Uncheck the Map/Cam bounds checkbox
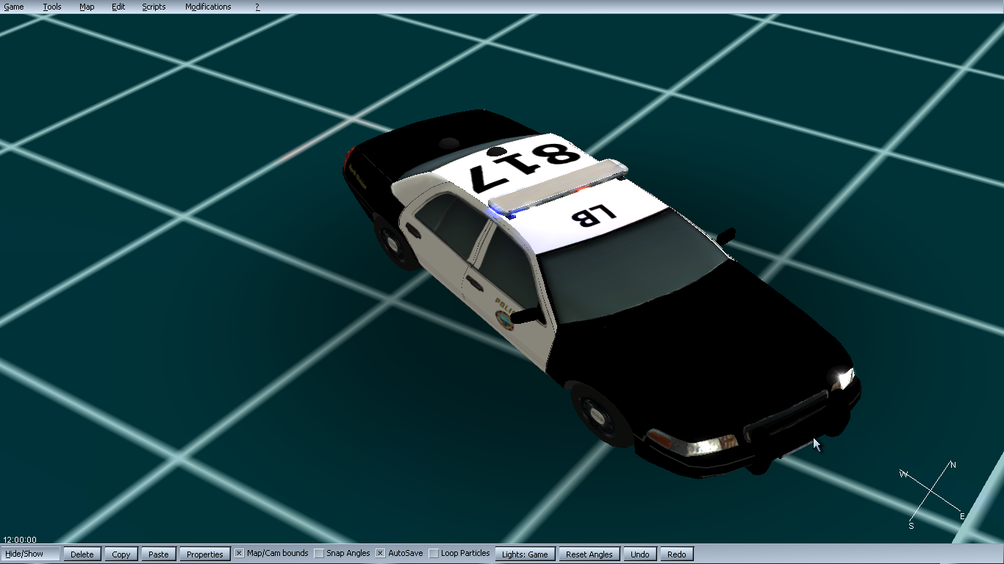The width and height of the screenshot is (1004, 564). pos(240,553)
